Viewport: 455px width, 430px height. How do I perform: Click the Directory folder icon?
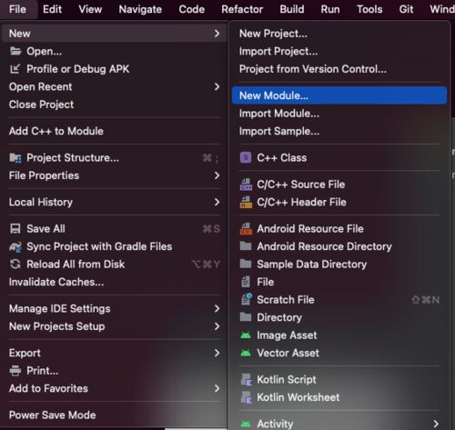tap(246, 317)
